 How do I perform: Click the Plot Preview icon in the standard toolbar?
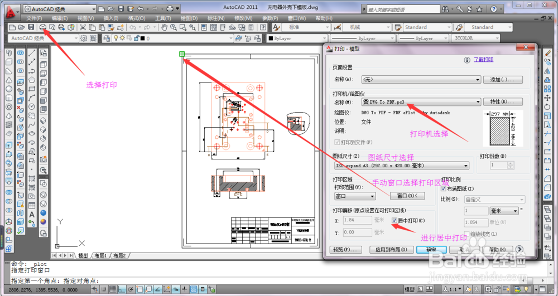pyautogui.click(x=52, y=27)
